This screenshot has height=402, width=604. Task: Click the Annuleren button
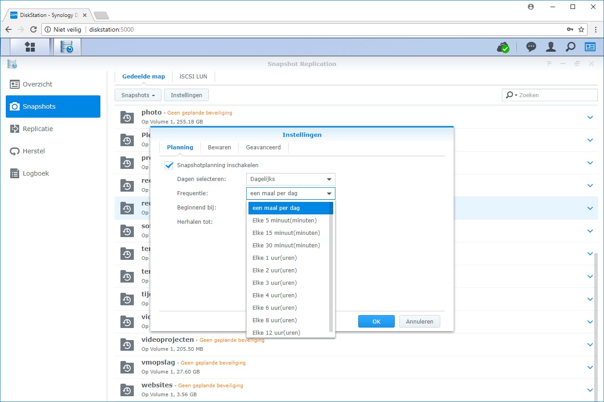[419, 321]
